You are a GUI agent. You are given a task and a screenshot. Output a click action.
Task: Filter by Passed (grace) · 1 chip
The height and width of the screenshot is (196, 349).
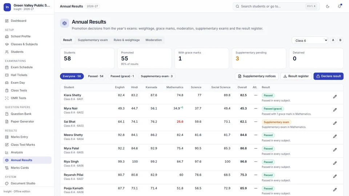point(122,76)
